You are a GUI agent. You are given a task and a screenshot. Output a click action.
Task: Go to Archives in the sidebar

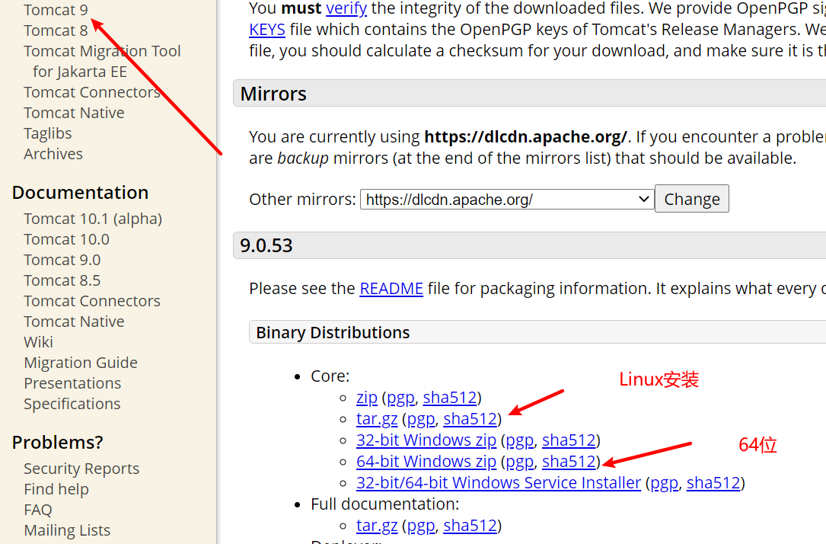[x=53, y=154]
